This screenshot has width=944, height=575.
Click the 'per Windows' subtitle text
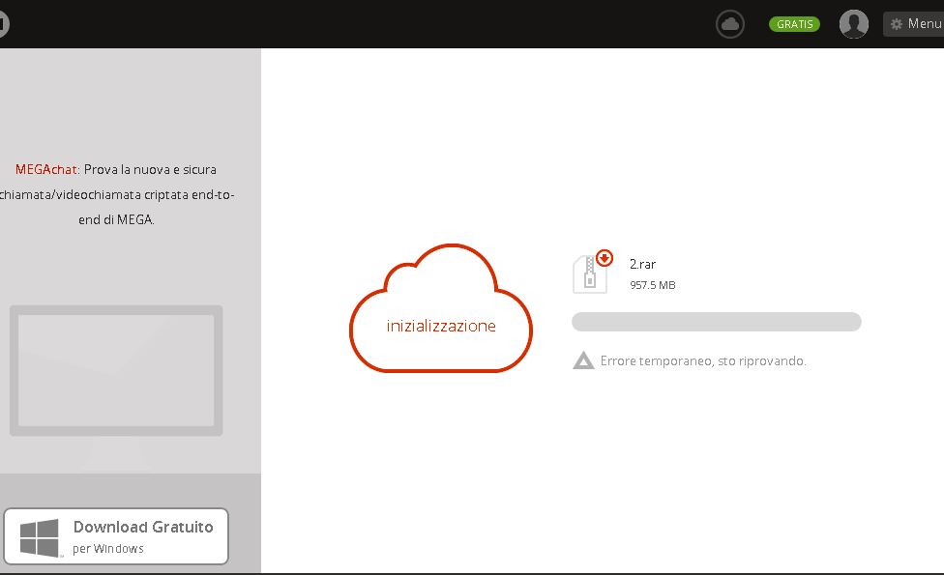coord(108,549)
